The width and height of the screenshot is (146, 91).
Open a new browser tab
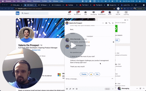click(x=136, y=5)
